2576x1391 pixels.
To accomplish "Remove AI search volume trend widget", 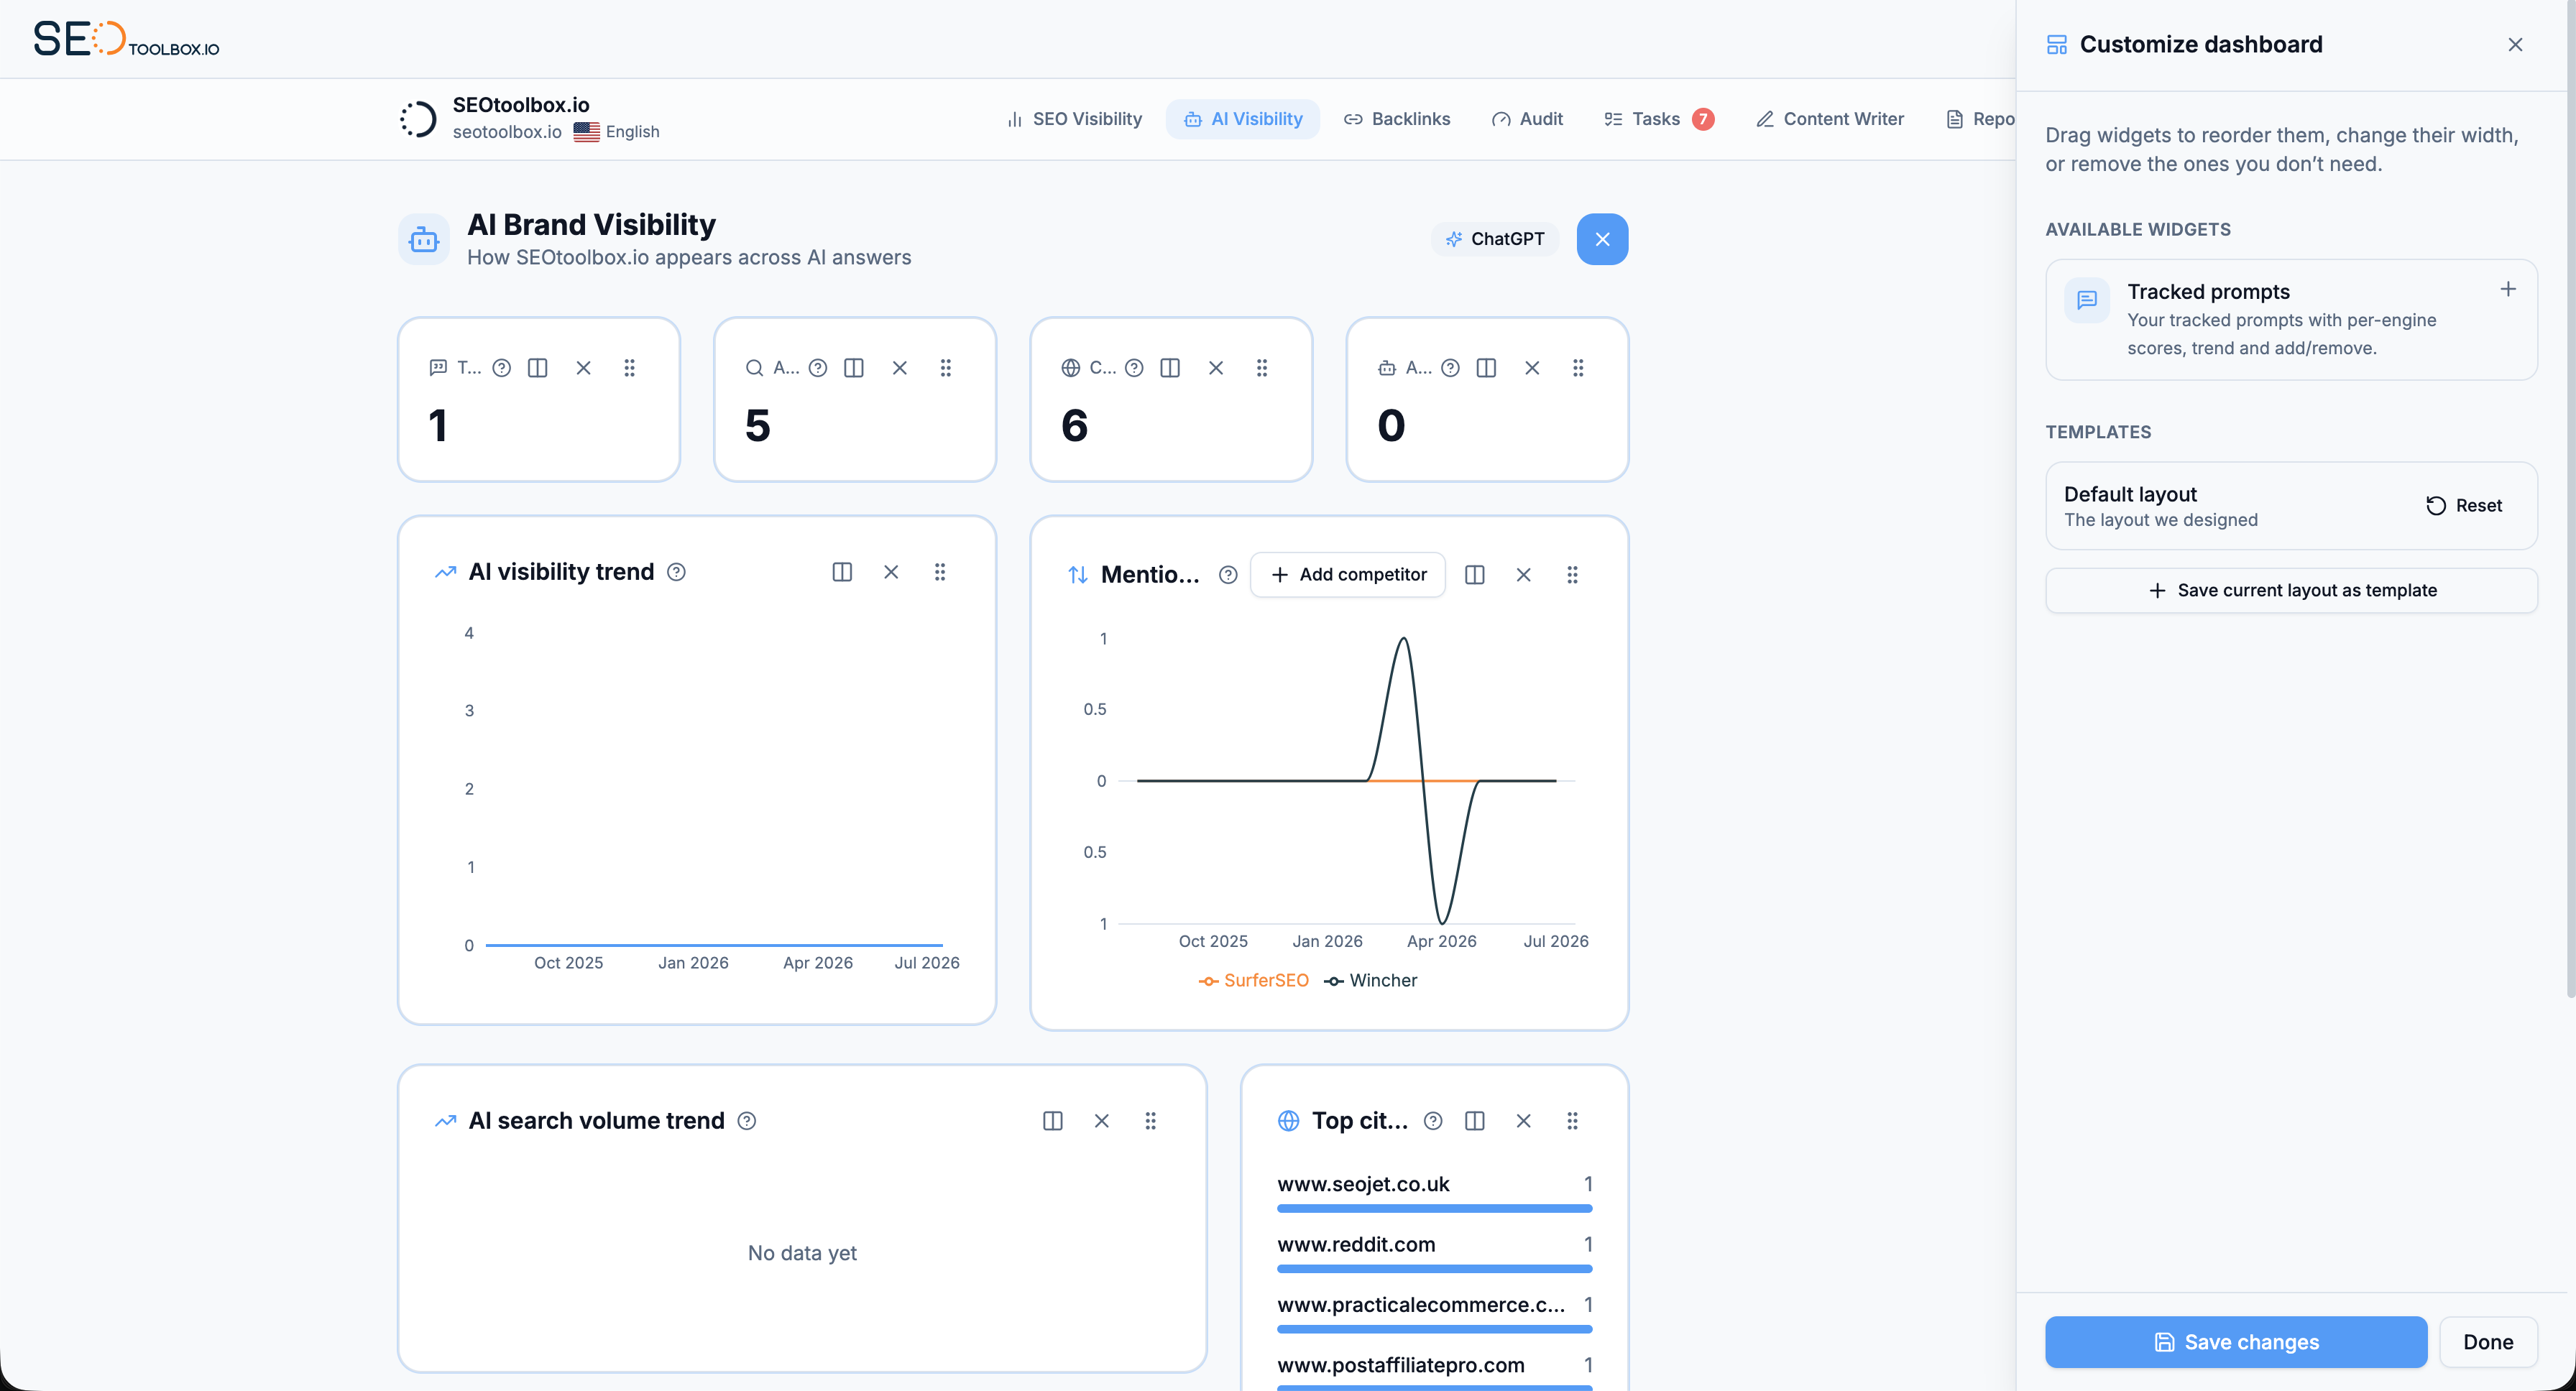I will point(1101,1121).
